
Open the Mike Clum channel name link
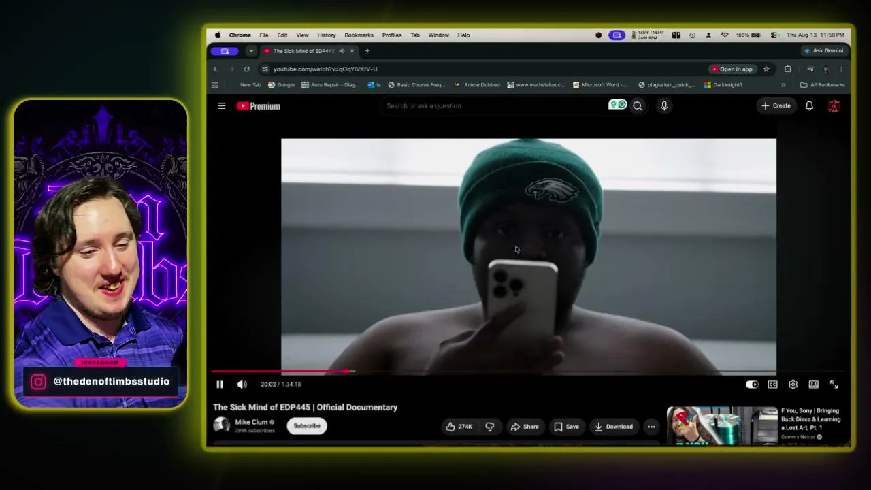(251, 422)
